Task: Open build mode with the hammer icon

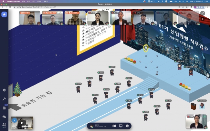Action: pos(4,99)
